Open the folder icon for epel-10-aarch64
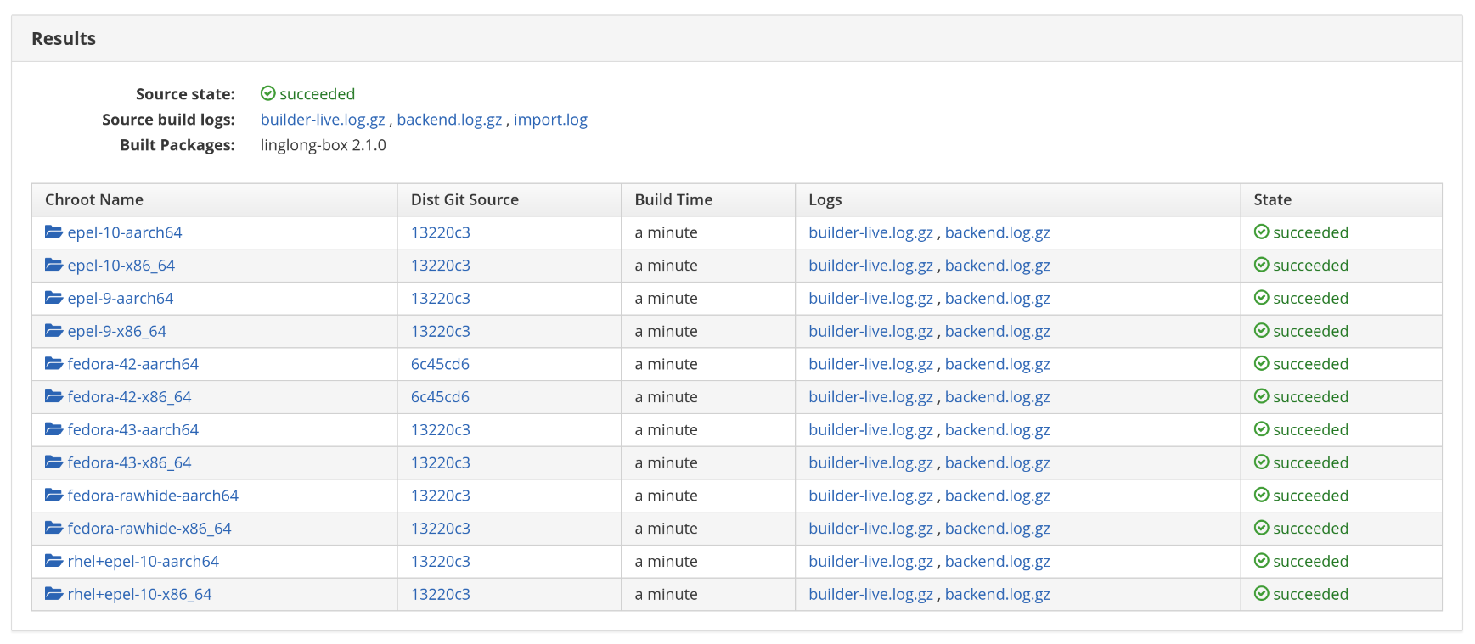Image resolution: width=1475 pixels, height=644 pixels. [53, 232]
